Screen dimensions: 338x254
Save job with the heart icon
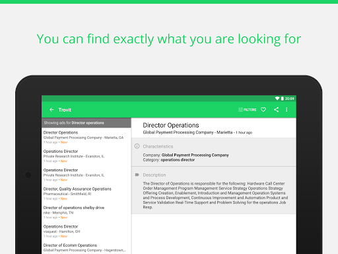[x=263, y=110]
